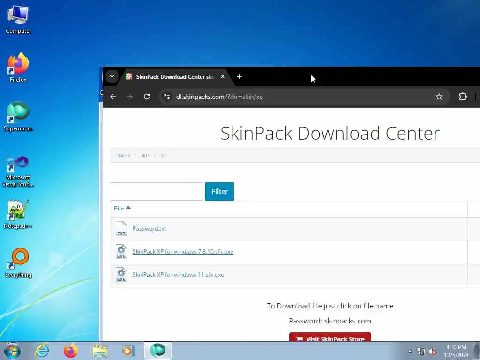
Task: Sort the list by the File column header
Action: tap(122, 209)
